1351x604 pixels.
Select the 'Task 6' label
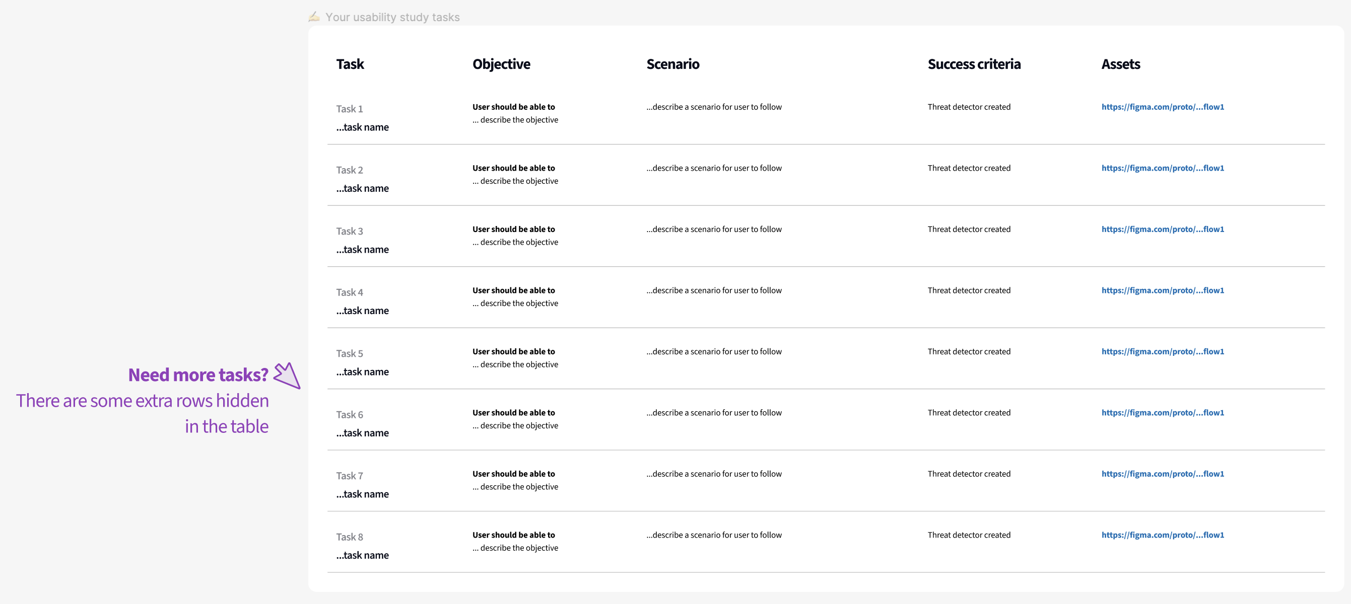349,415
